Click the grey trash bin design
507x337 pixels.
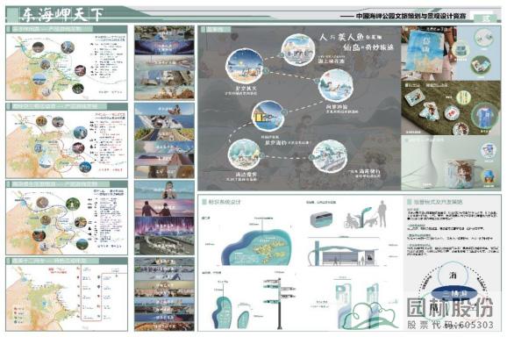tap(321, 219)
